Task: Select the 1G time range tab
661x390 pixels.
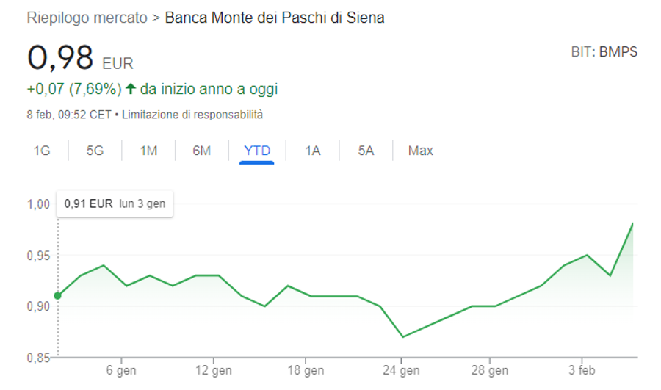Action: point(42,151)
